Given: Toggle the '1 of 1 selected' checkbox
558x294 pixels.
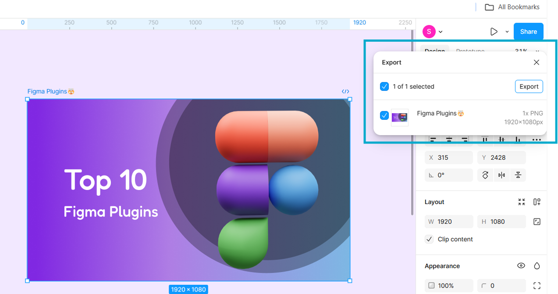Looking at the screenshot, I should pyautogui.click(x=384, y=86).
